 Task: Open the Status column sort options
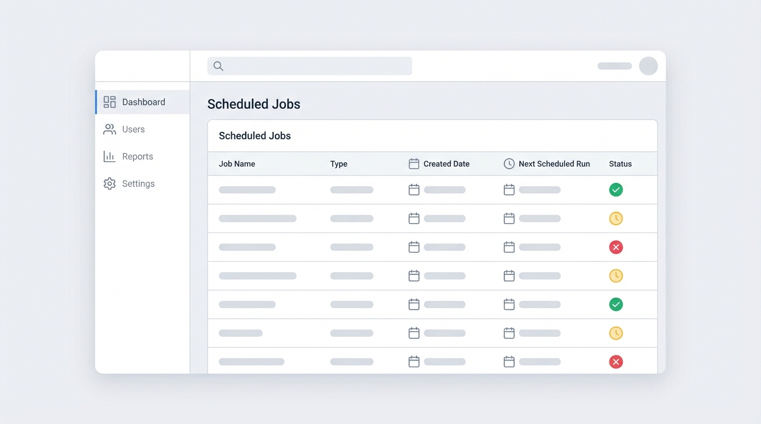point(620,163)
